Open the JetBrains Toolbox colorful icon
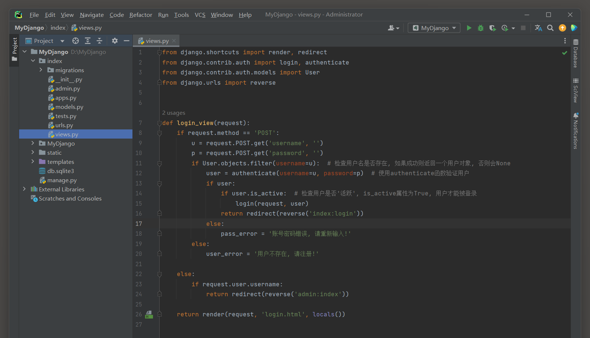This screenshot has height=338, width=590. point(574,28)
